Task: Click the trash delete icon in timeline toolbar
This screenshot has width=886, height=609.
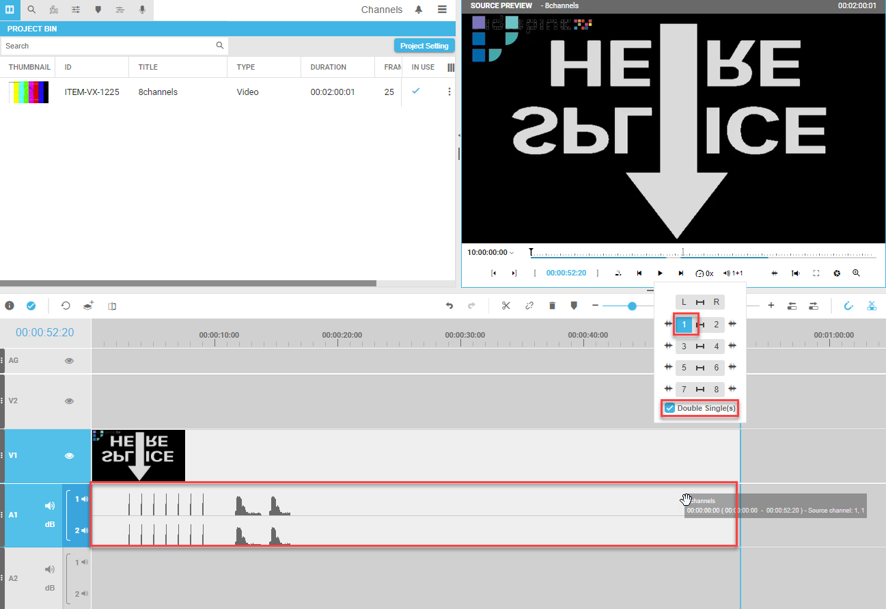Action: pos(552,306)
